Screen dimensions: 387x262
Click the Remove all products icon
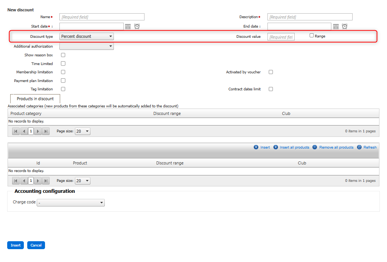(x=315, y=147)
